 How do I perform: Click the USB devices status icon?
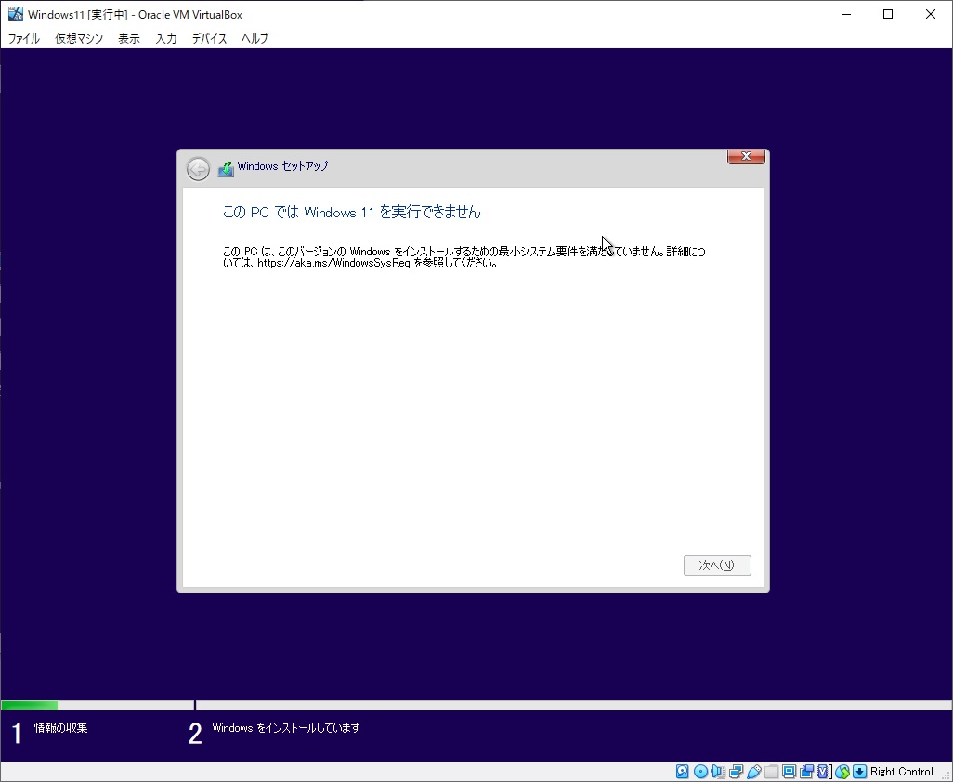pos(753,771)
